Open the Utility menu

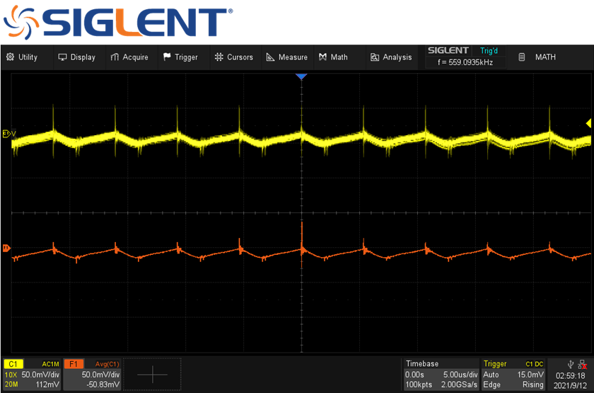[x=22, y=57]
